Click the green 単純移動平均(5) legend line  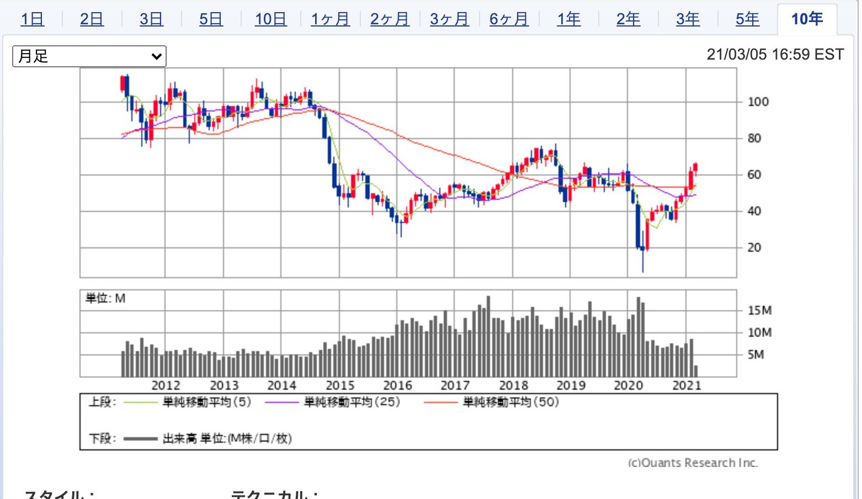point(141,402)
